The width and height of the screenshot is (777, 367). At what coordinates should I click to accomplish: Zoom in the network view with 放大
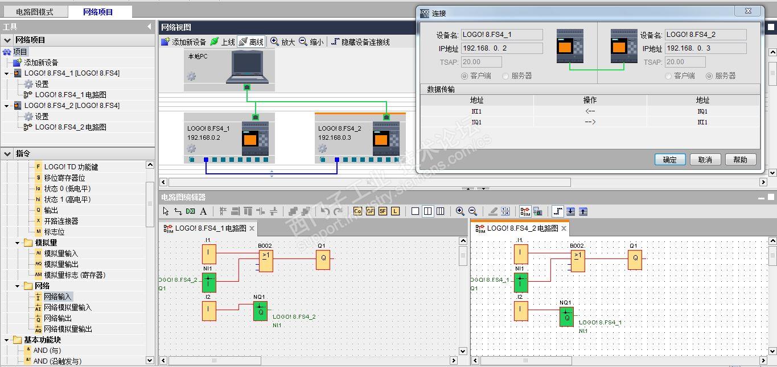(x=283, y=41)
